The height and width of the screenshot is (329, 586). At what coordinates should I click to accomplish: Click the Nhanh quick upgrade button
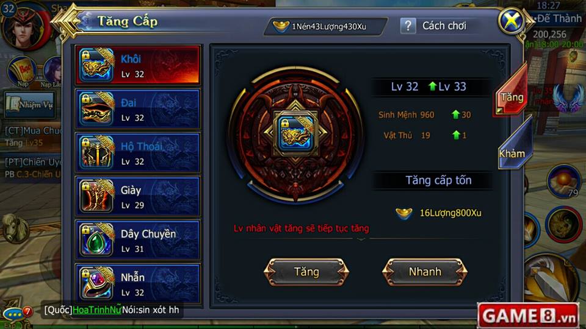425,272
